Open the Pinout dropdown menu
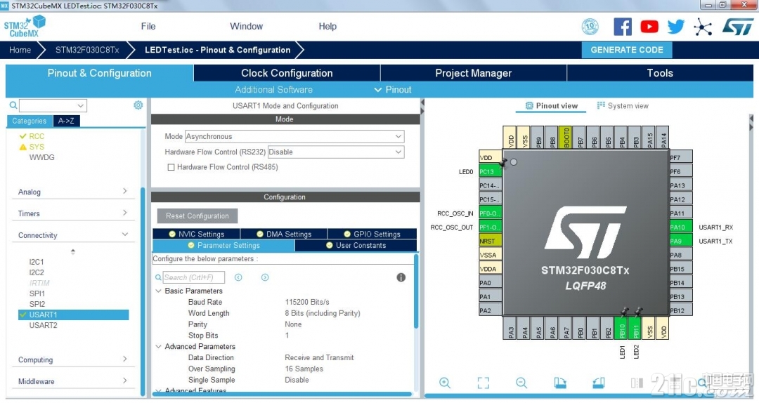 click(393, 89)
